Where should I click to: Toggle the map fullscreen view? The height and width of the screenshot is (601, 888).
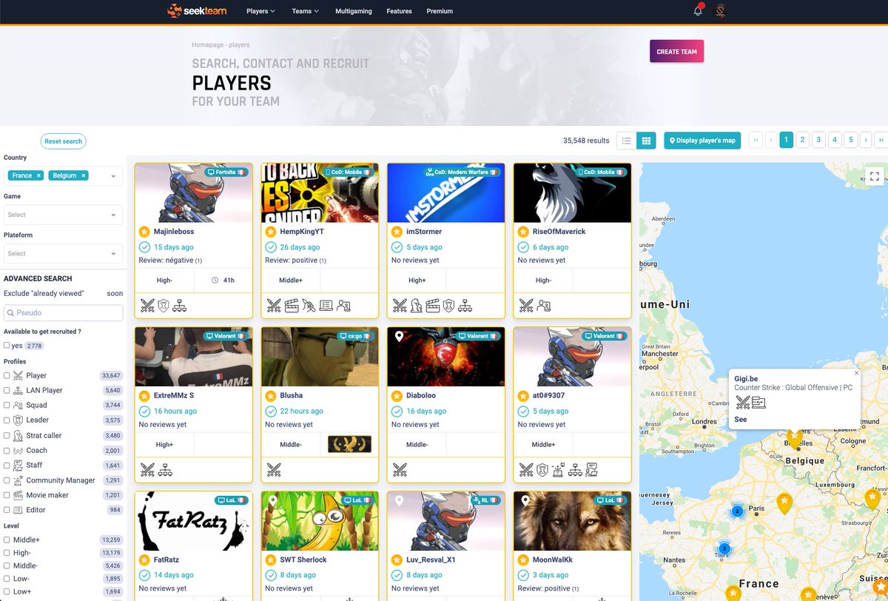(x=874, y=176)
